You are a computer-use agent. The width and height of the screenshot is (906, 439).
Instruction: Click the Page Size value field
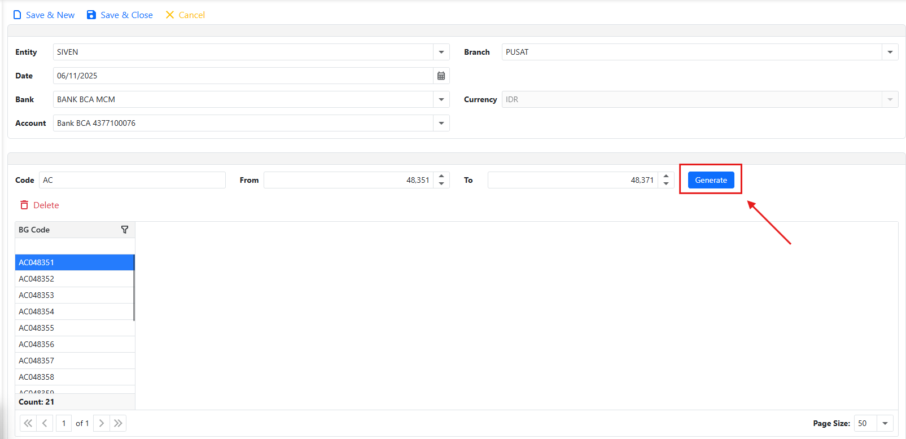pos(865,423)
